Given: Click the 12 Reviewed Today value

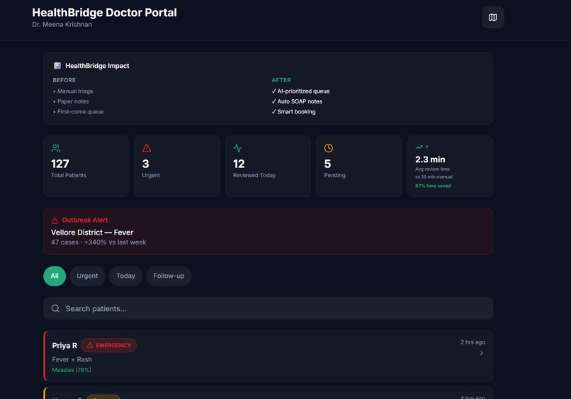Looking at the screenshot, I should 239,164.
